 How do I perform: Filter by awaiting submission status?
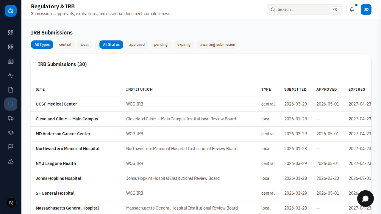218,45
